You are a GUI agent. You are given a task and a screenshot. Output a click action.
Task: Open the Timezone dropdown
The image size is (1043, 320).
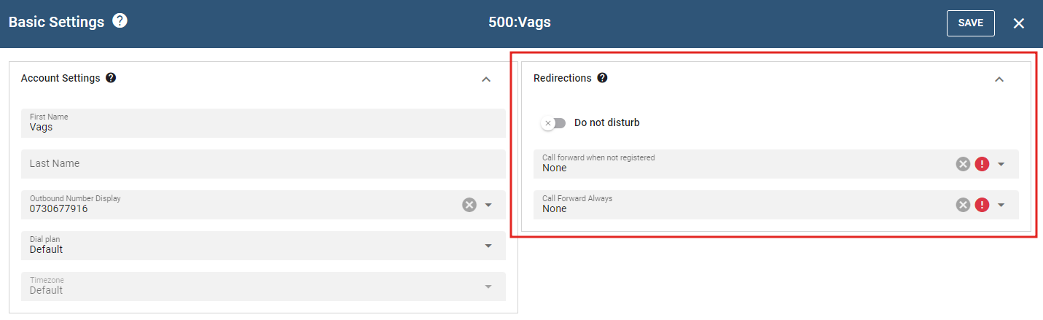click(x=488, y=286)
